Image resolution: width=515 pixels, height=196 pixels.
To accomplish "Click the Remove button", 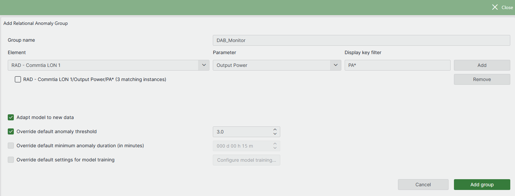I will pyautogui.click(x=482, y=79).
